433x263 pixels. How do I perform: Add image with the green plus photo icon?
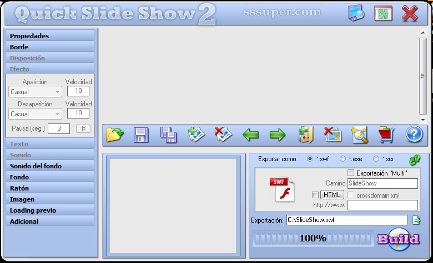[196, 134]
